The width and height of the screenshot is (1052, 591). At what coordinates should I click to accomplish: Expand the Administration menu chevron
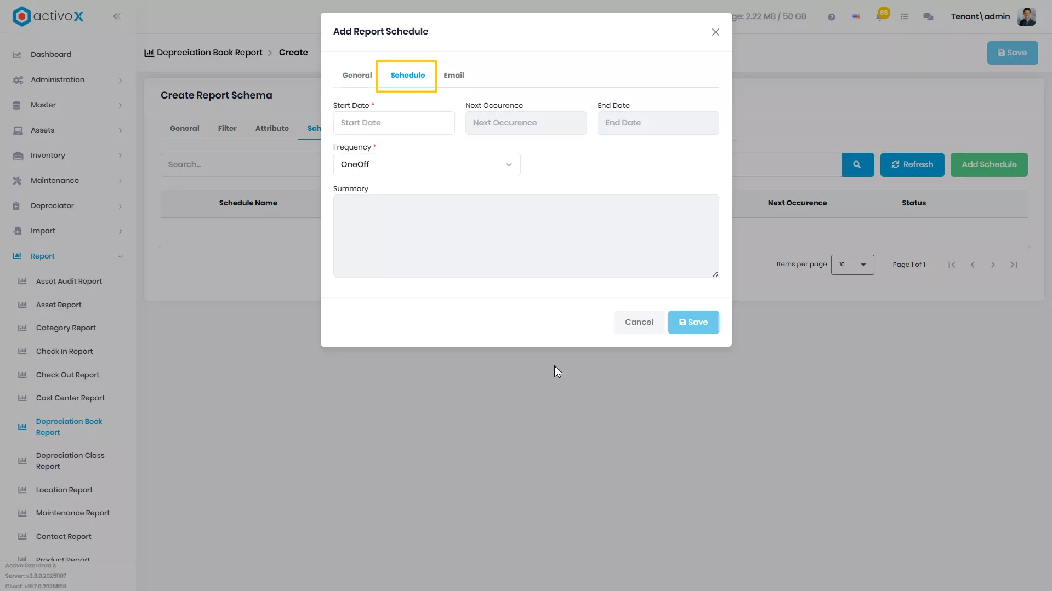120,81
